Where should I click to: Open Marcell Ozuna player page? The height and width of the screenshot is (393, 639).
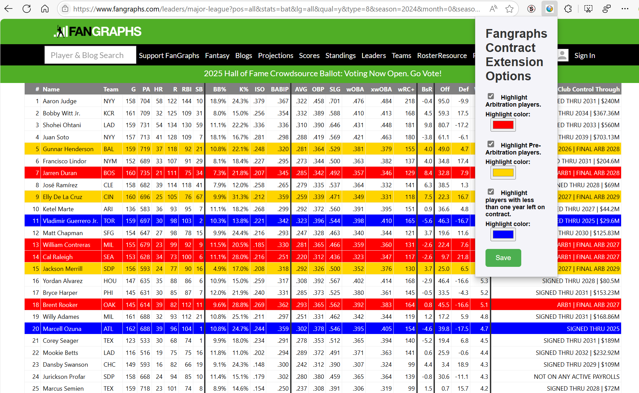click(62, 329)
